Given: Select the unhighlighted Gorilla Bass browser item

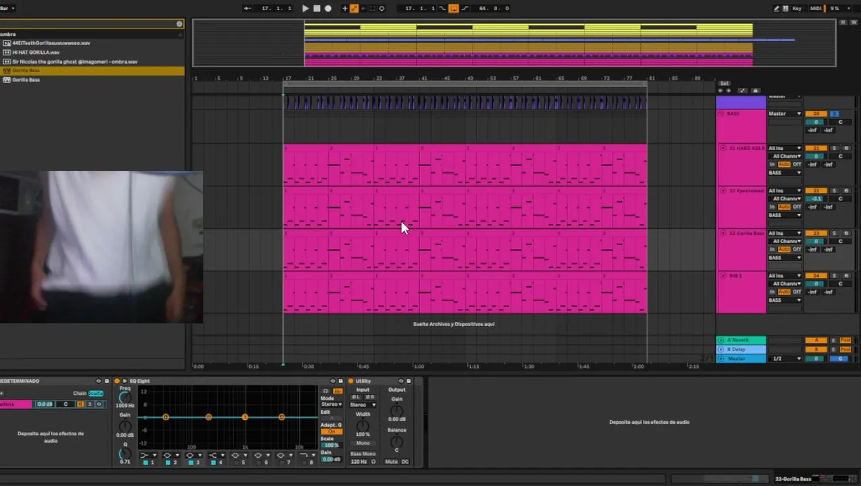Looking at the screenshot, I should click(92, 80).
